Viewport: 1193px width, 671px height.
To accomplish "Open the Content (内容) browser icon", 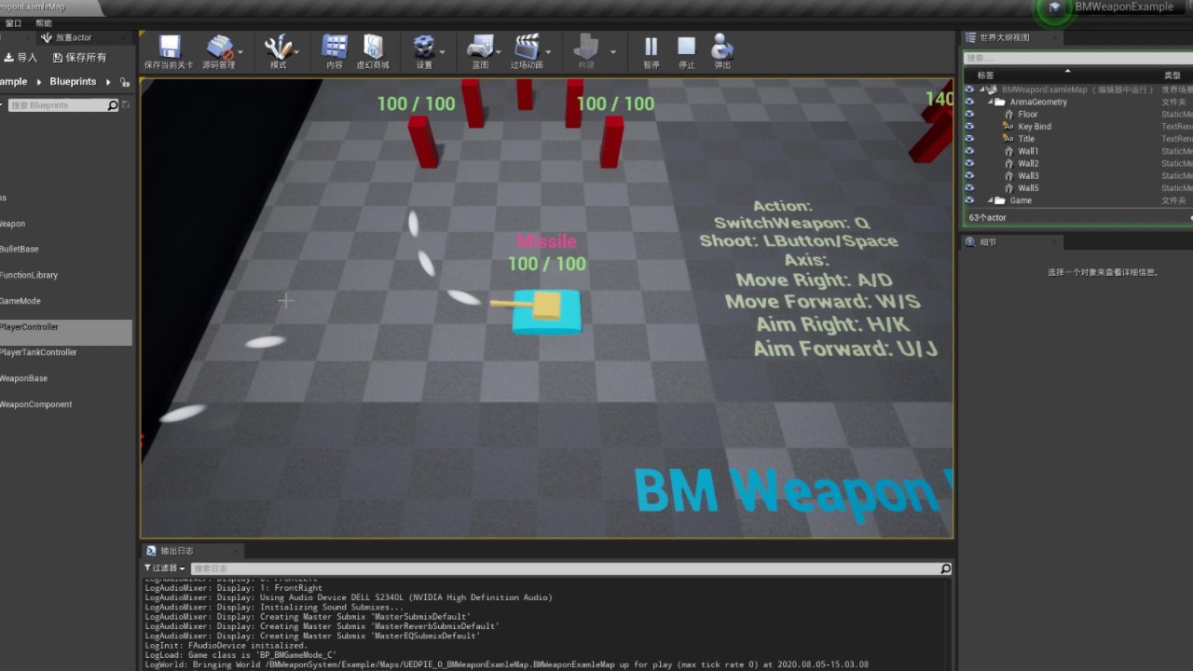I will tap(335, 47).
